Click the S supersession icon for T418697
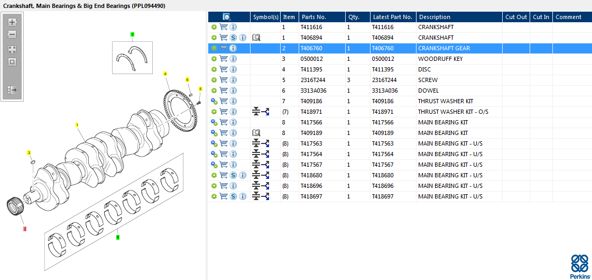Screen dimensions: 592x280 233,196
